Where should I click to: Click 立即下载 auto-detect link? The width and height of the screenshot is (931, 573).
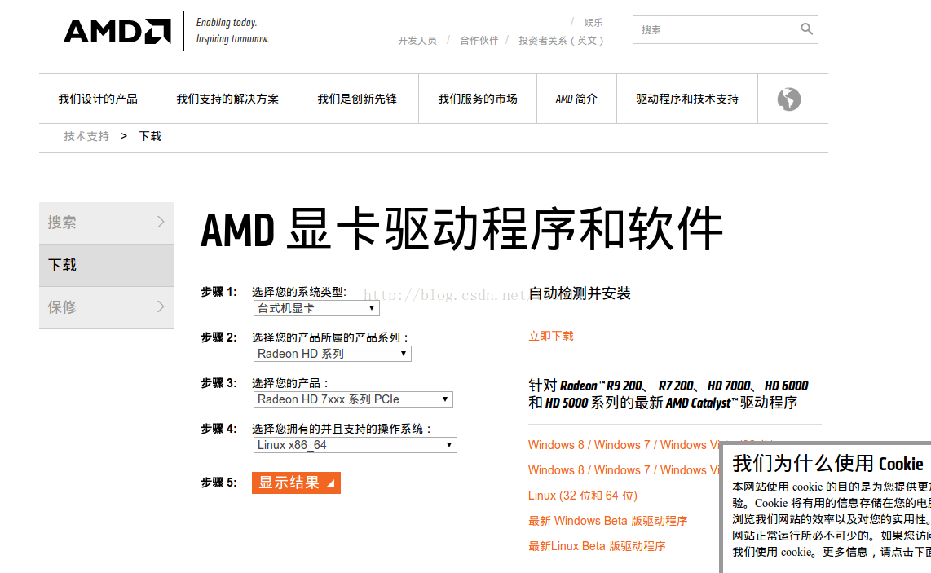pyautogui.click(x=551, y=336)
